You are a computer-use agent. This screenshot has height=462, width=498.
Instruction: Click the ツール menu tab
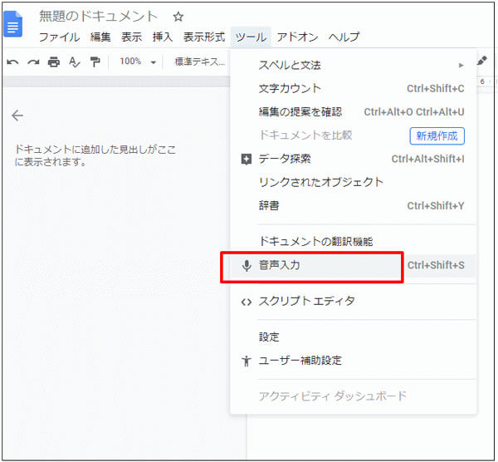pos(251,37)
